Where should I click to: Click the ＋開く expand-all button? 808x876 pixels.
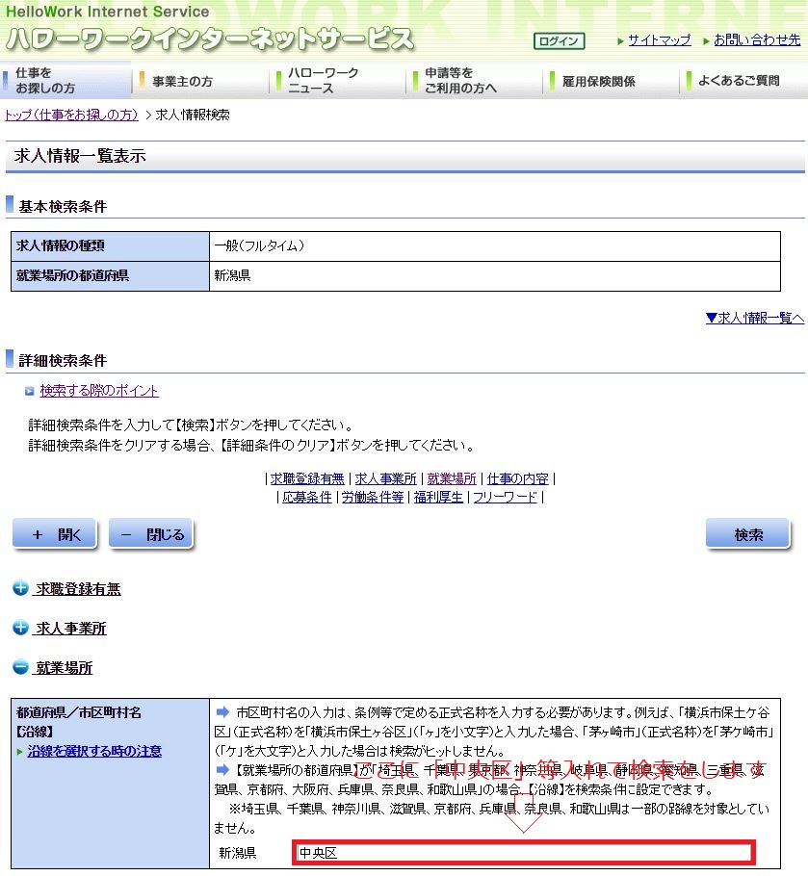point(55,532)
